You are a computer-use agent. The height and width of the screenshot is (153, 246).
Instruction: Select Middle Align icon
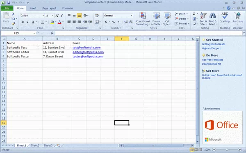74,16
